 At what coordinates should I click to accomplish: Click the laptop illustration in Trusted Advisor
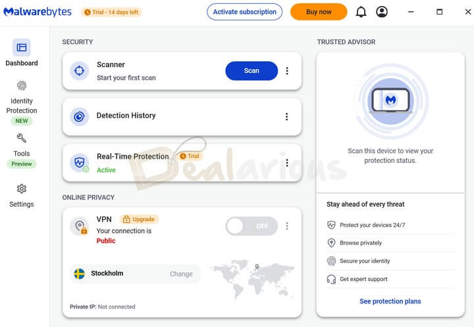pos(390,101)
